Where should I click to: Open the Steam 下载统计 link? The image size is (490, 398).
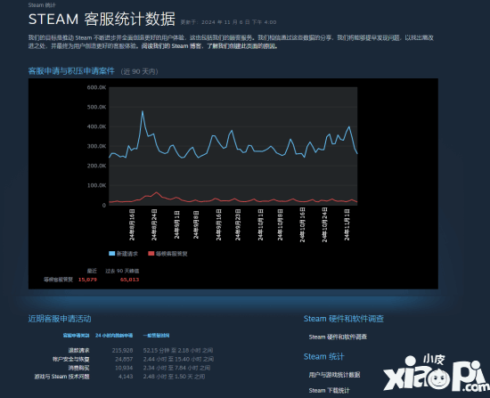329,391
